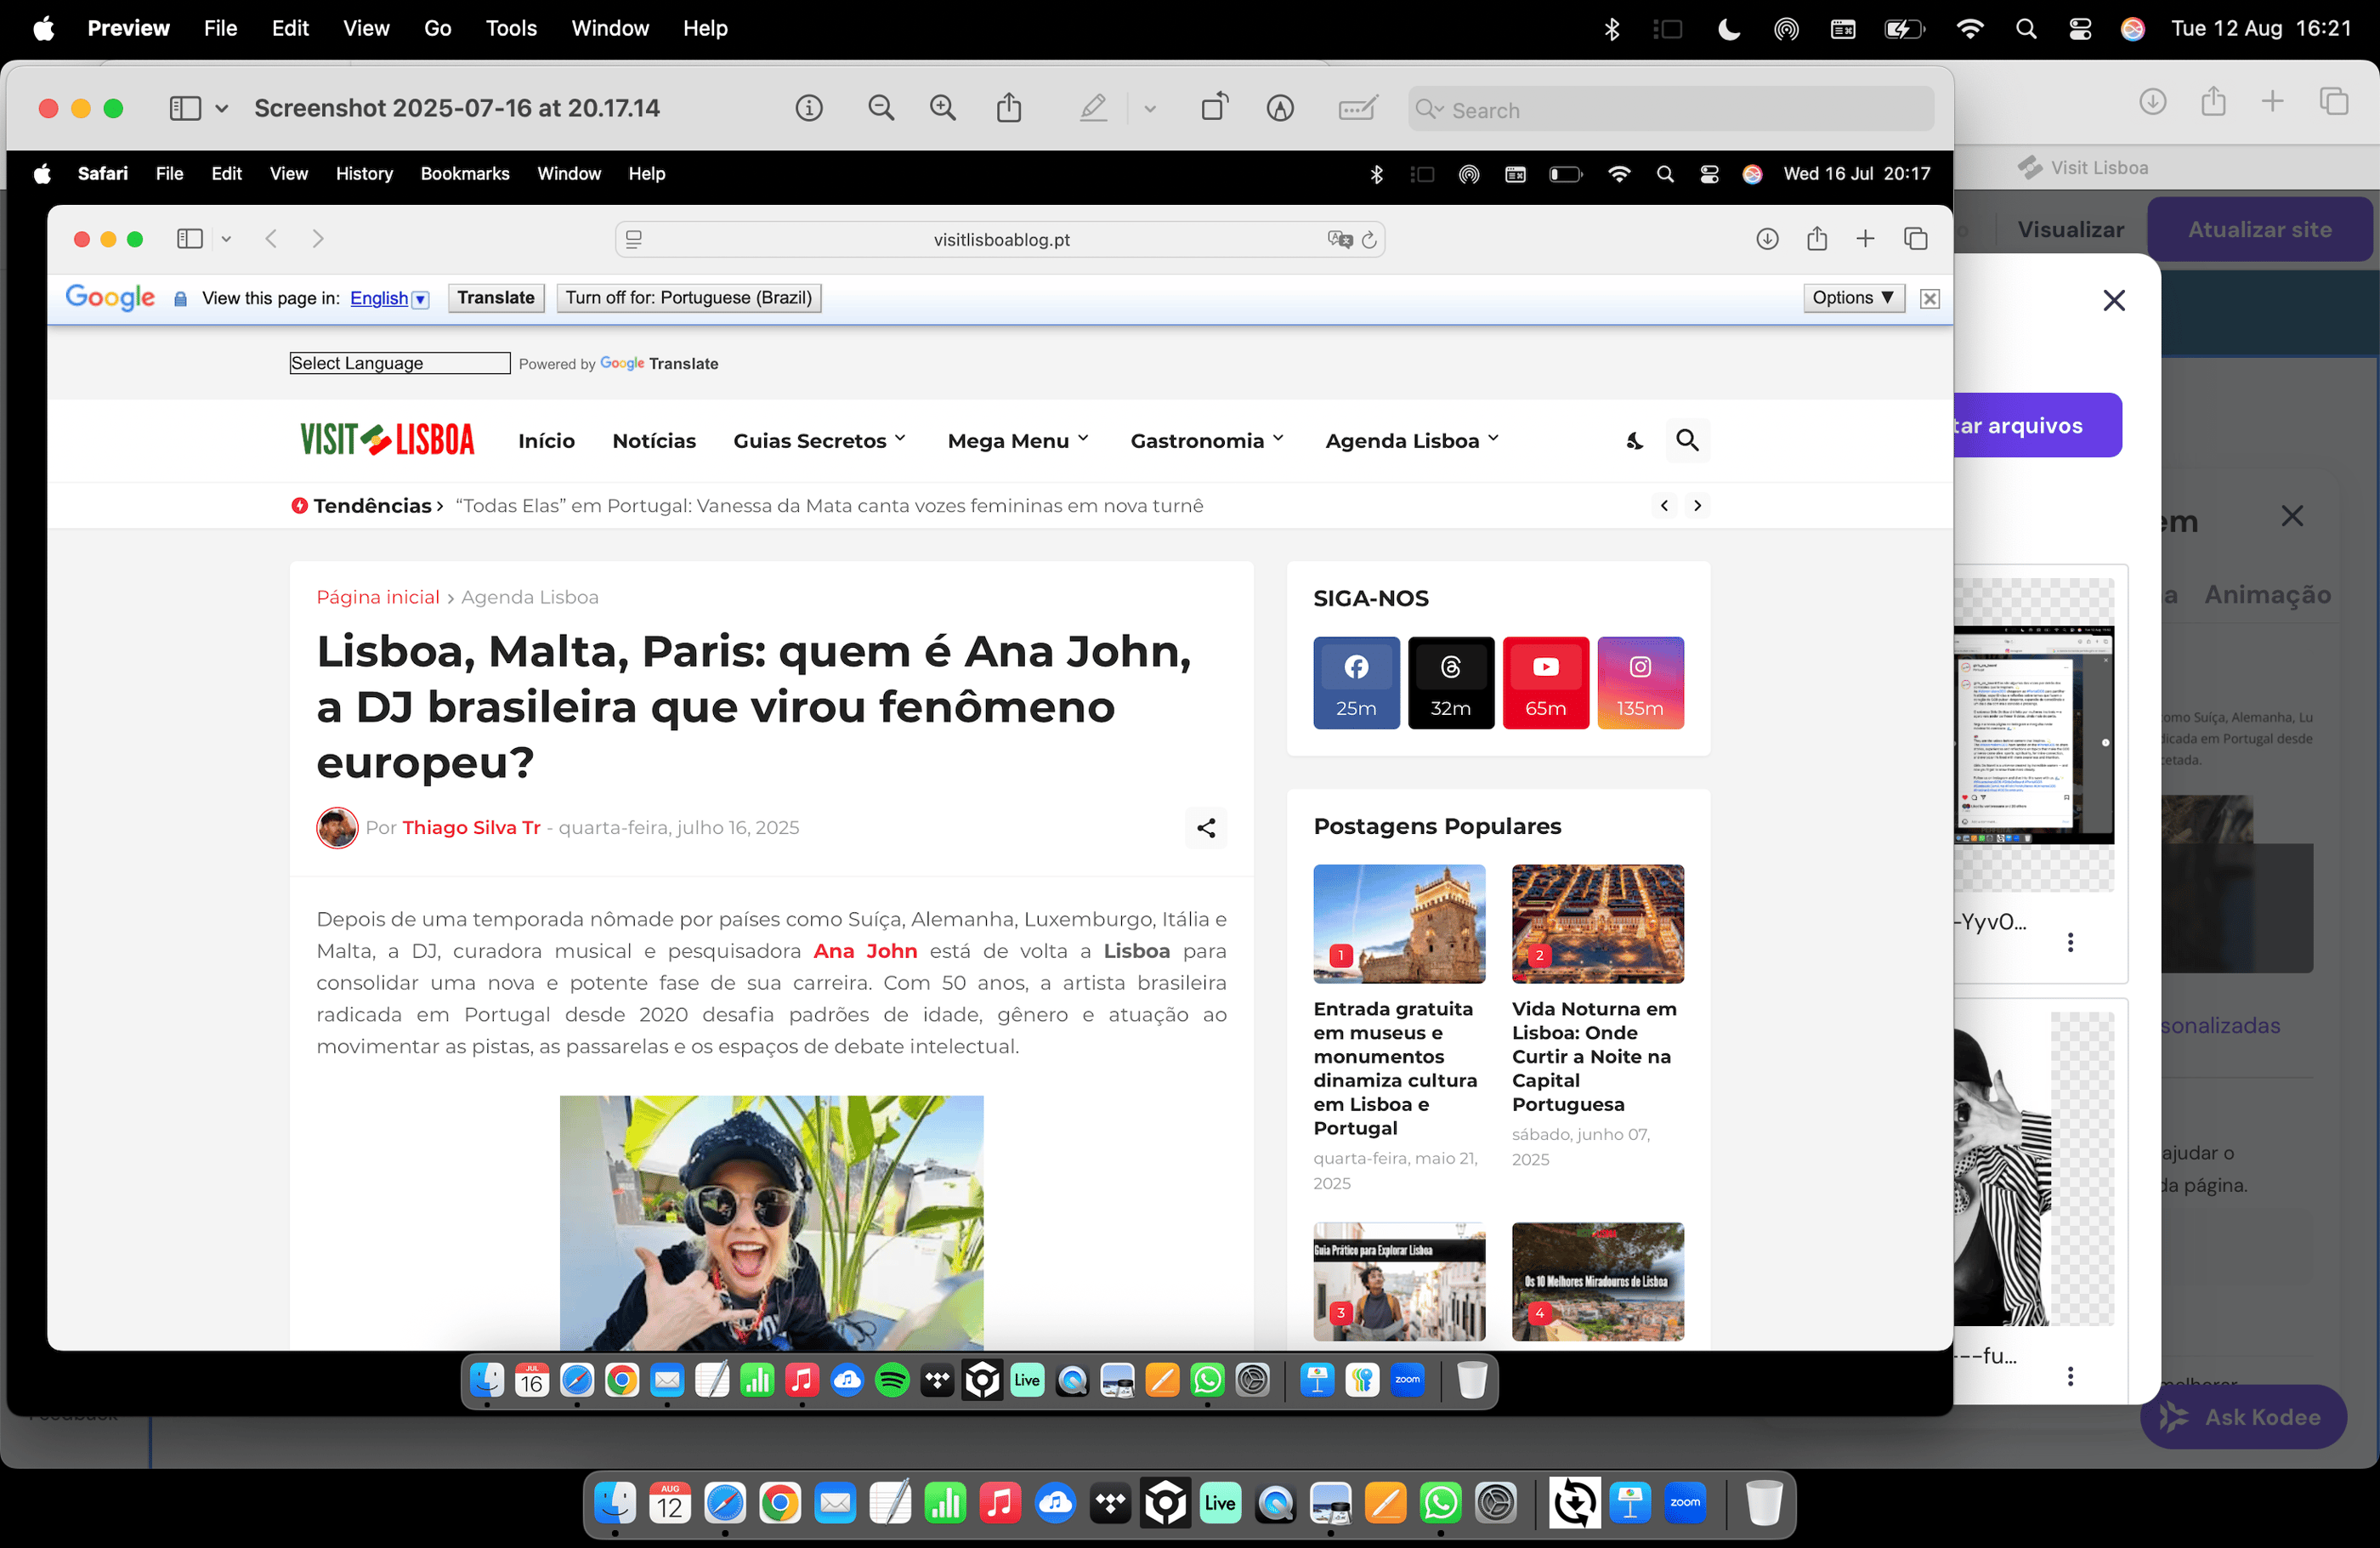The width and height of the screenshot is (2380, 1548).
Task: Zoom in using the magnifier plus icon
Action: coord(942,108)
